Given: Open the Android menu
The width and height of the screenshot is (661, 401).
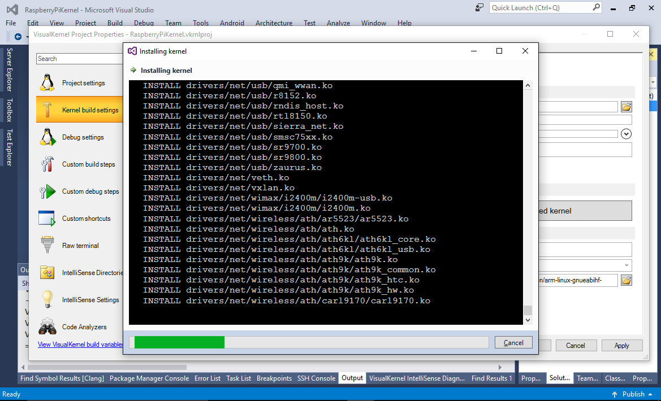Looking at the screenshot, I should (x=232, y=23).
